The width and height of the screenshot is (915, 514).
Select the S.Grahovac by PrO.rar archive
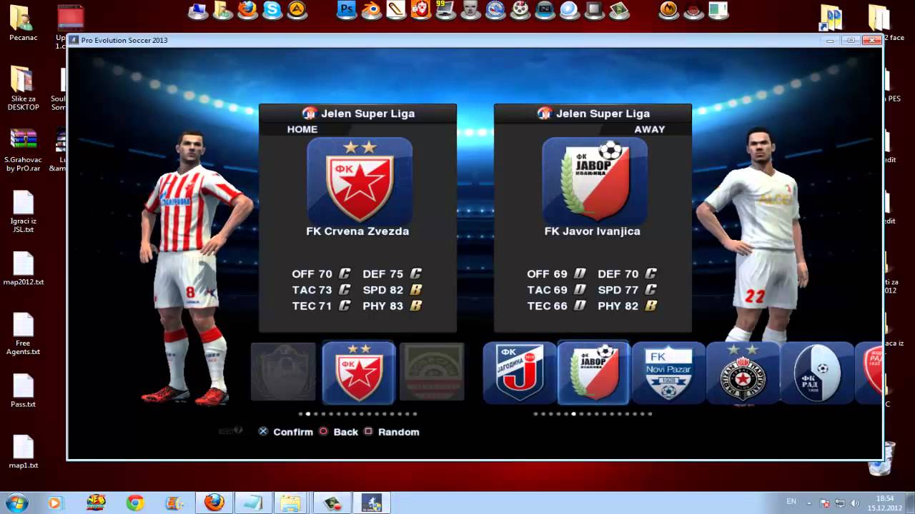coord(22,150)
